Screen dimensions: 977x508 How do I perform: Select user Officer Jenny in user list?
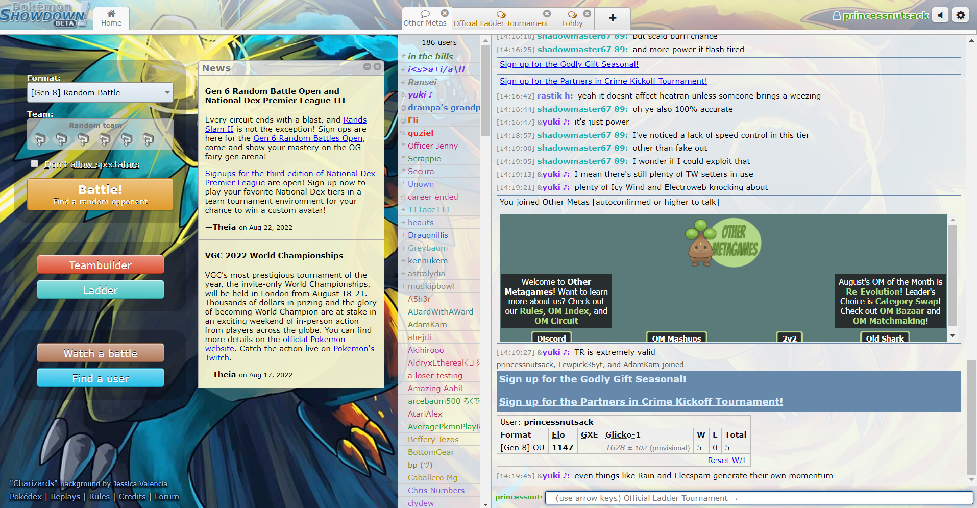pos(439,146)
